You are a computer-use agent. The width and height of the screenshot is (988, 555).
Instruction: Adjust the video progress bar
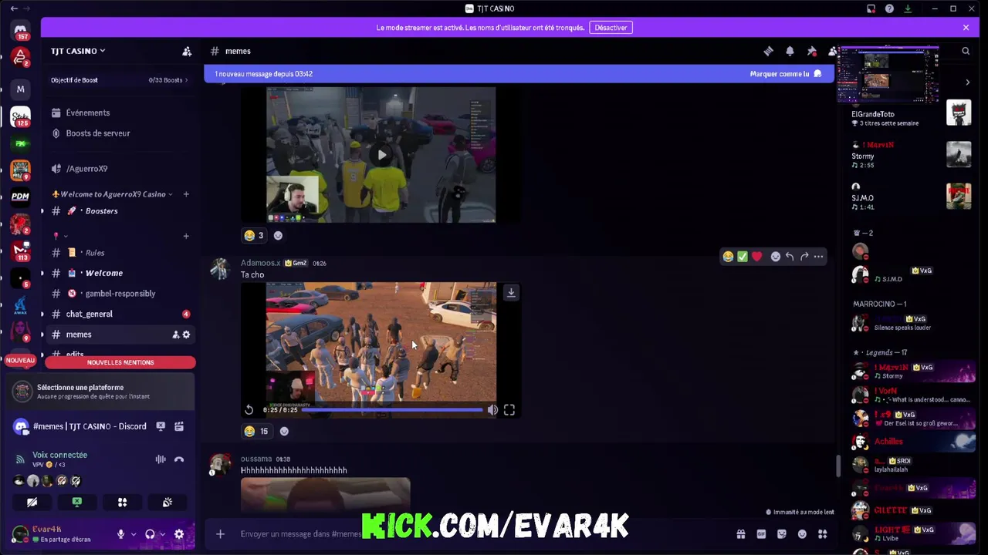tap(392, 410)
